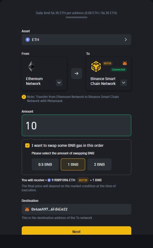153x248 pixels.
Task: Click the yellow warning note icon
Action: click(24, 97)
